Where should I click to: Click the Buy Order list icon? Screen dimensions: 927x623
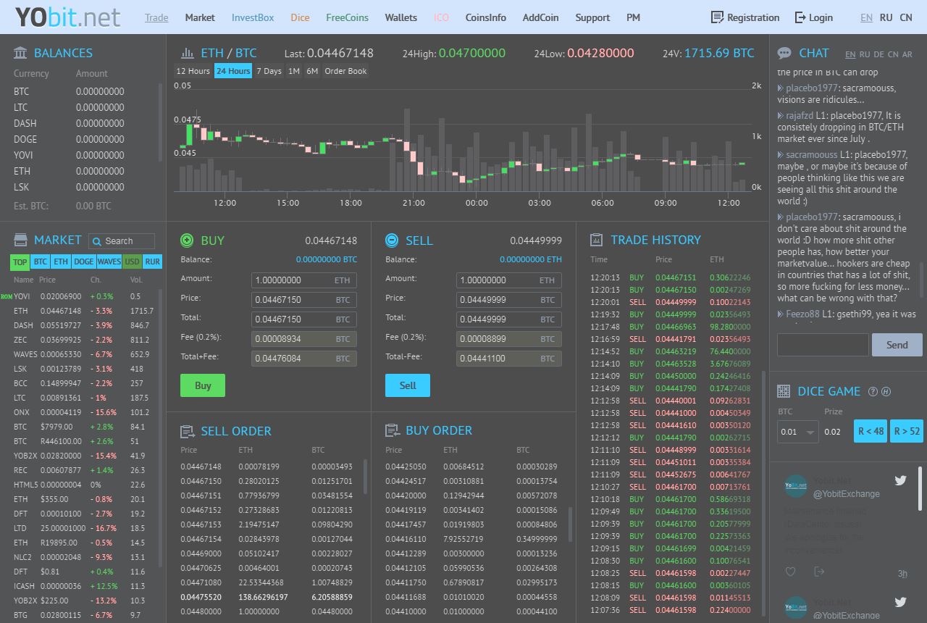[393, 431]
